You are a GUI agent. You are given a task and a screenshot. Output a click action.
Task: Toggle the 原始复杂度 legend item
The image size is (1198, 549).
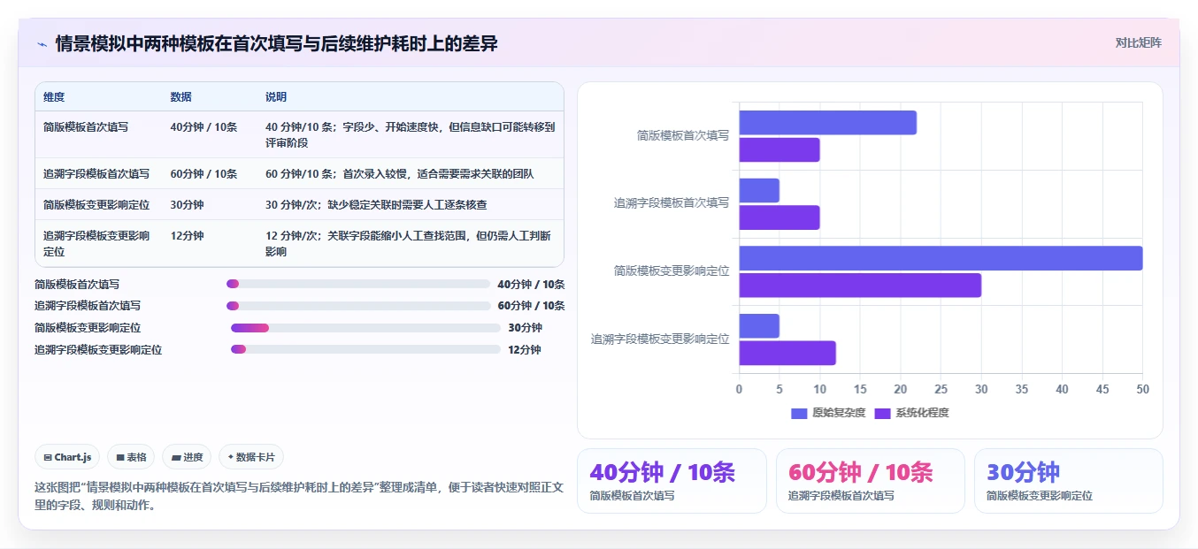click(828, 413)
